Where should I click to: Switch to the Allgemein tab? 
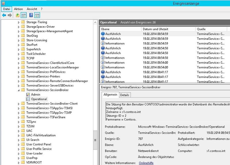click(110, 95)
